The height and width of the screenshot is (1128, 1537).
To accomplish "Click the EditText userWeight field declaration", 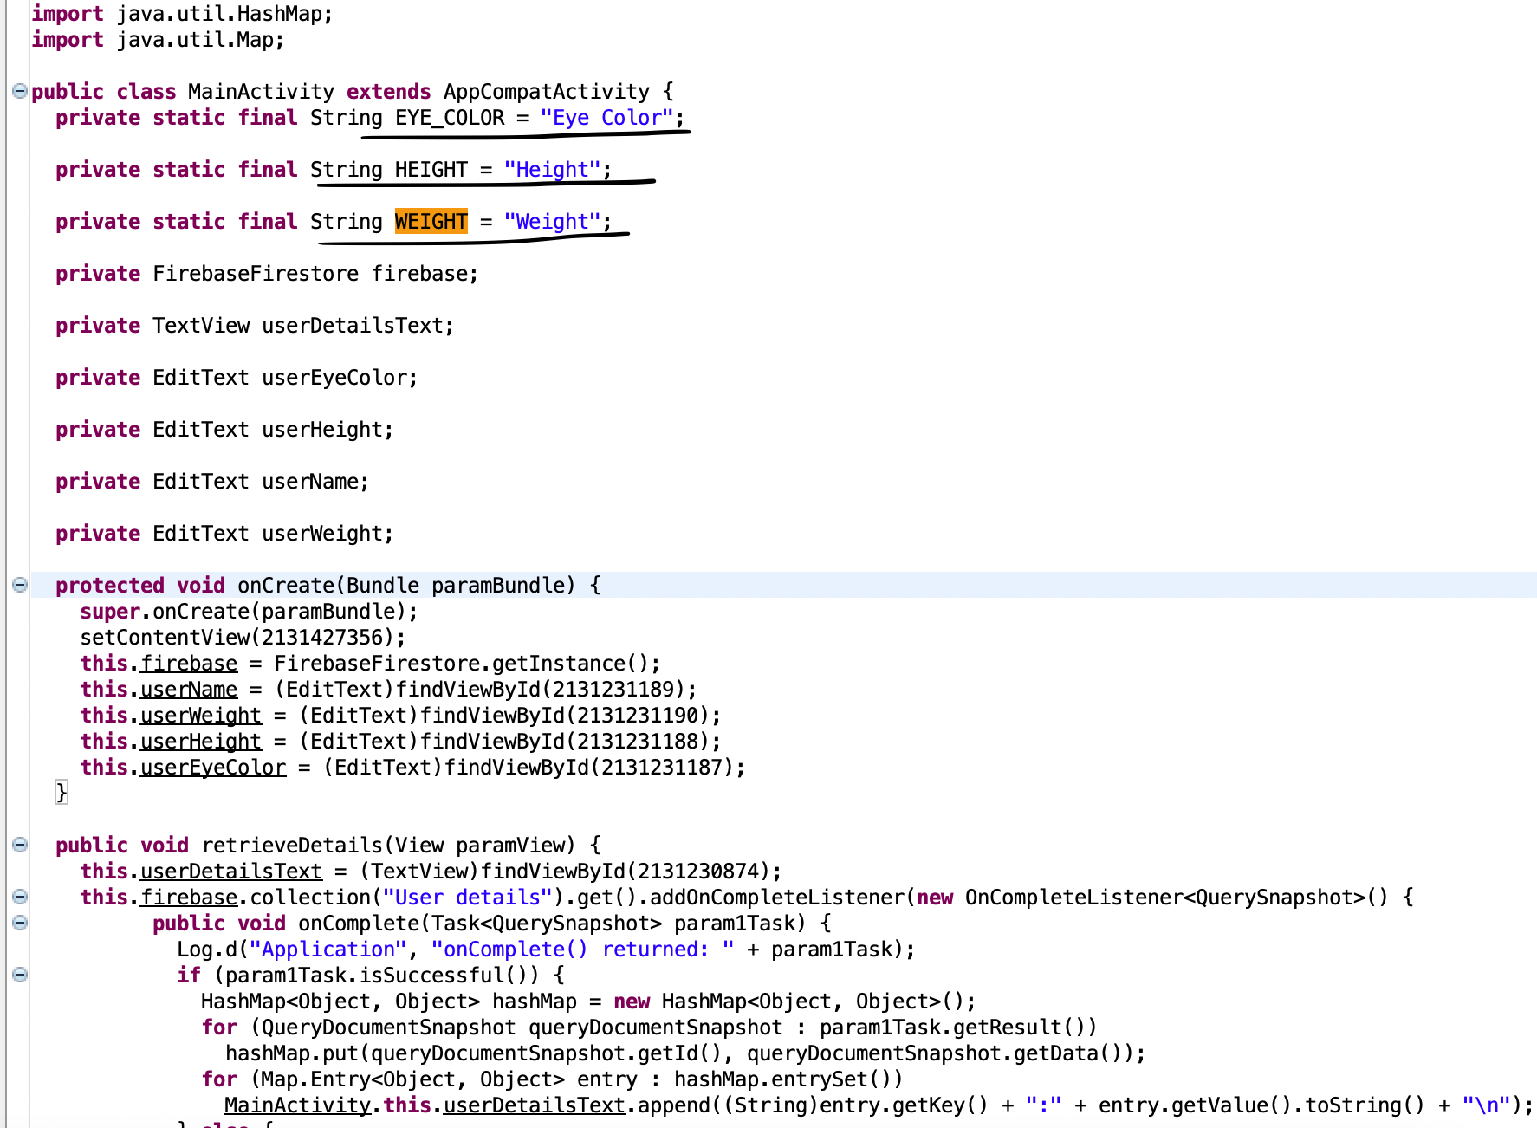I will [224, 534].
